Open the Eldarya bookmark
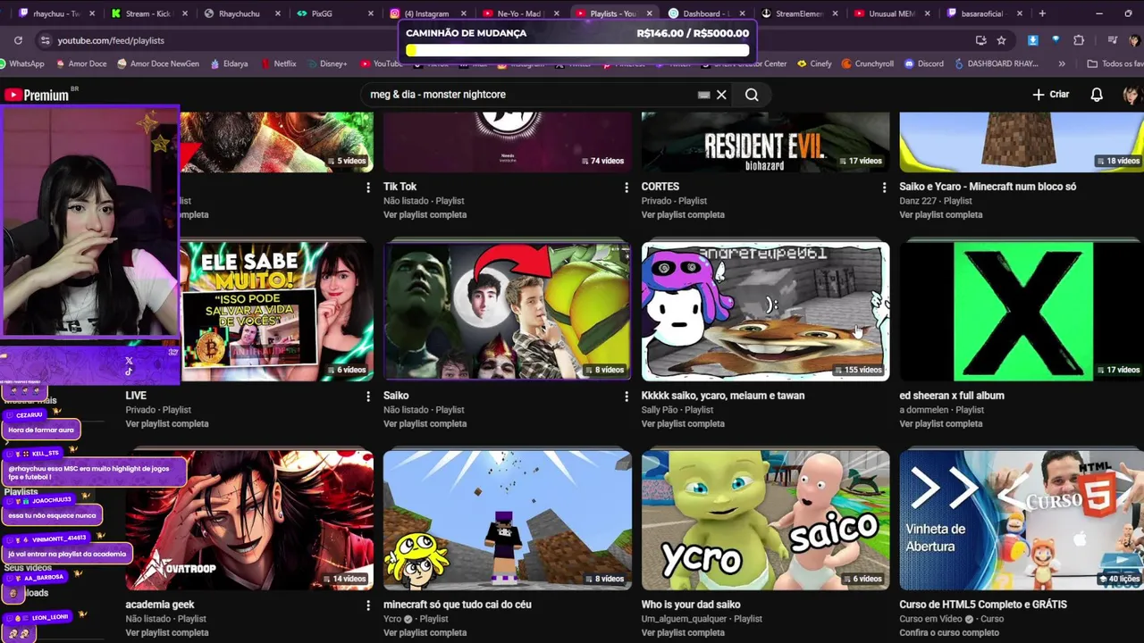Screen dimensions: 1144x643 (x=229, y=64)
